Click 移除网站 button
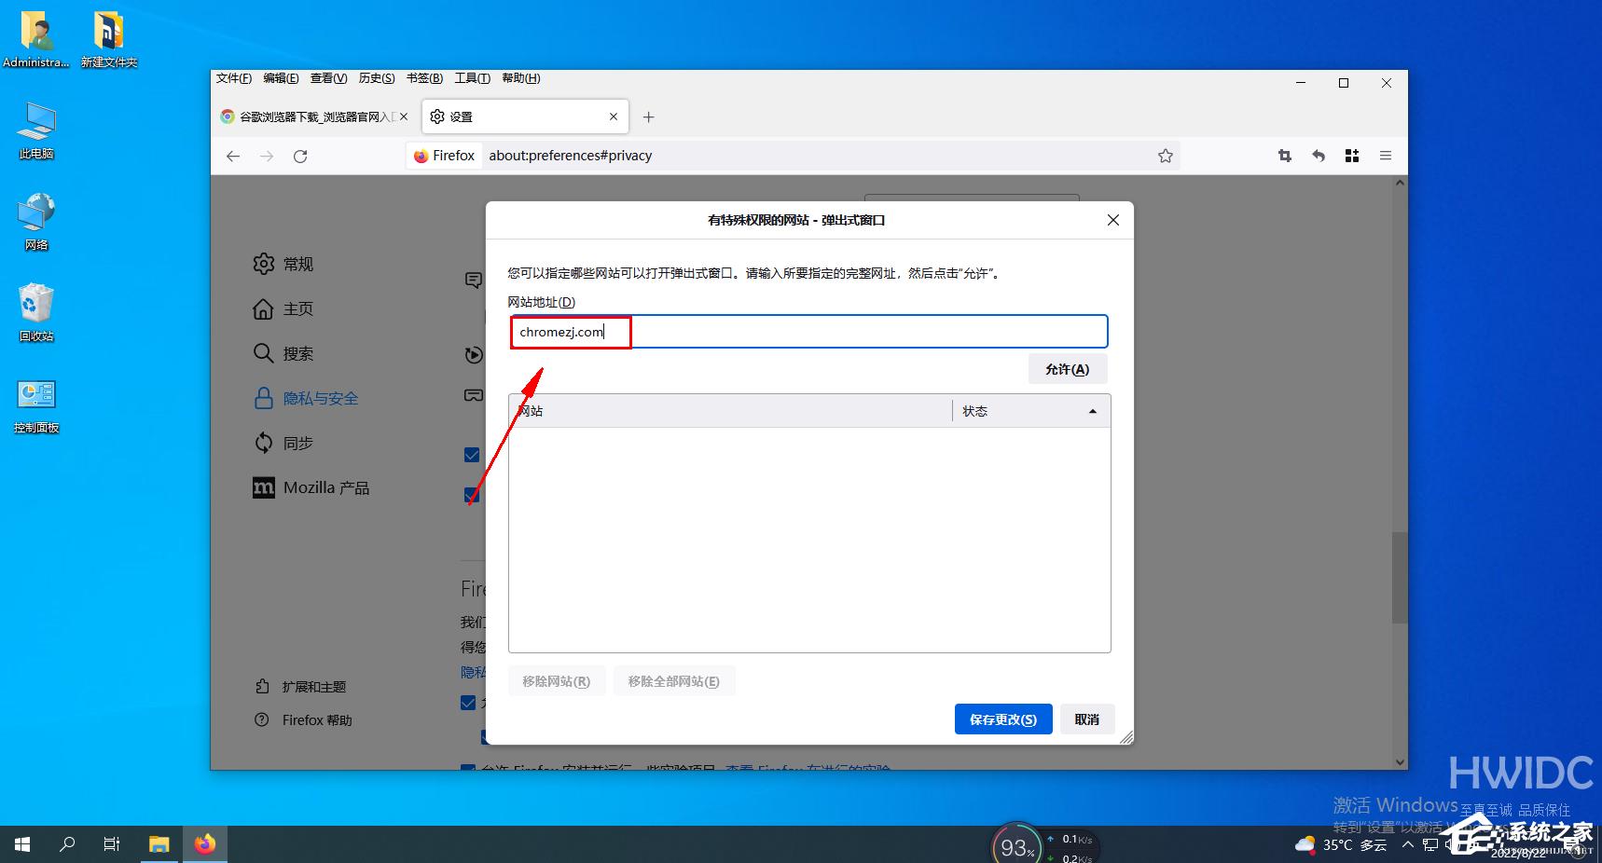This screenshot has width=1602, height=863. point(557,681)
